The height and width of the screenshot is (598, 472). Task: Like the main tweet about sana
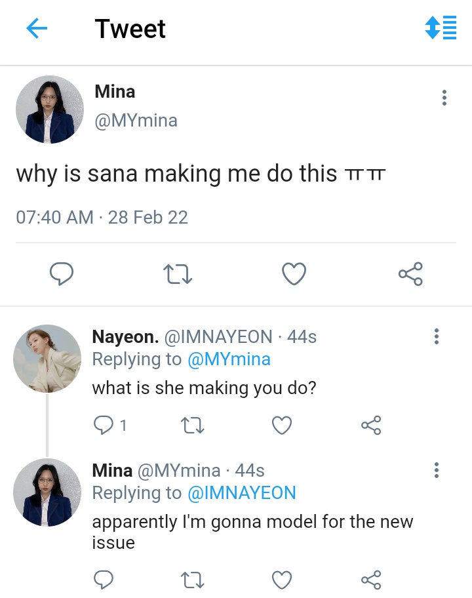pyautogui.click(x=294, y=274)
